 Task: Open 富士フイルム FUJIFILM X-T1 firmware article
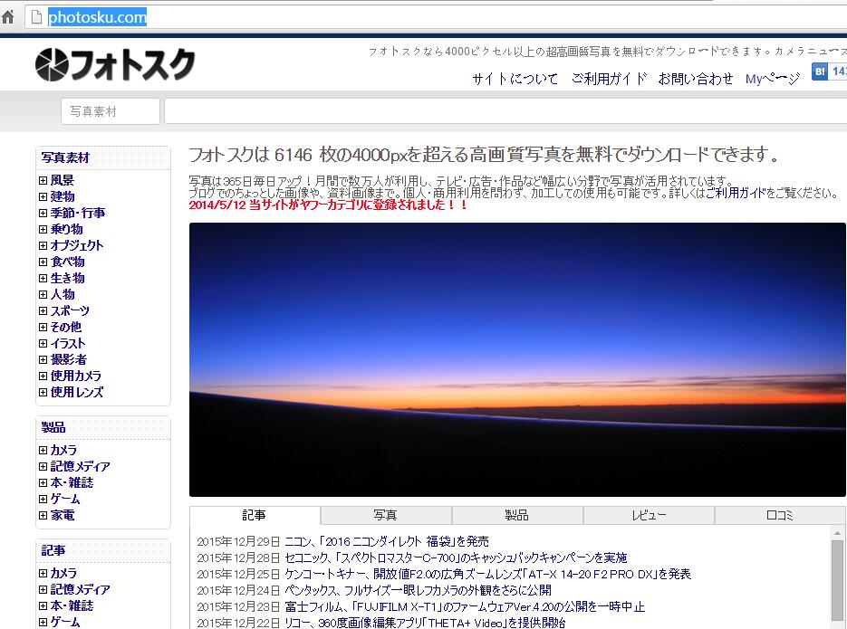[465, 606]
